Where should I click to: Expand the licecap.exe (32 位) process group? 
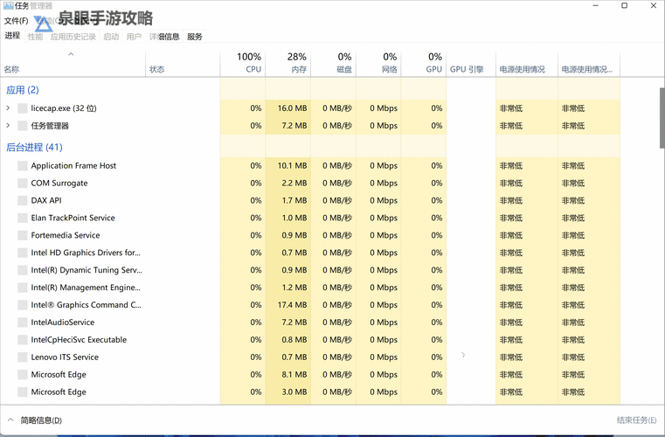8,108
